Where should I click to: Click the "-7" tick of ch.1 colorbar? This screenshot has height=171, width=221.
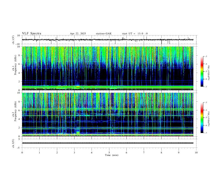tap(206, 87)
